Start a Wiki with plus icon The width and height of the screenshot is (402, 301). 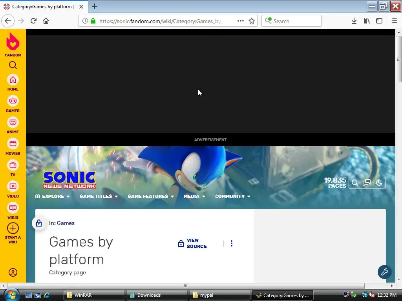pos(13,233)
